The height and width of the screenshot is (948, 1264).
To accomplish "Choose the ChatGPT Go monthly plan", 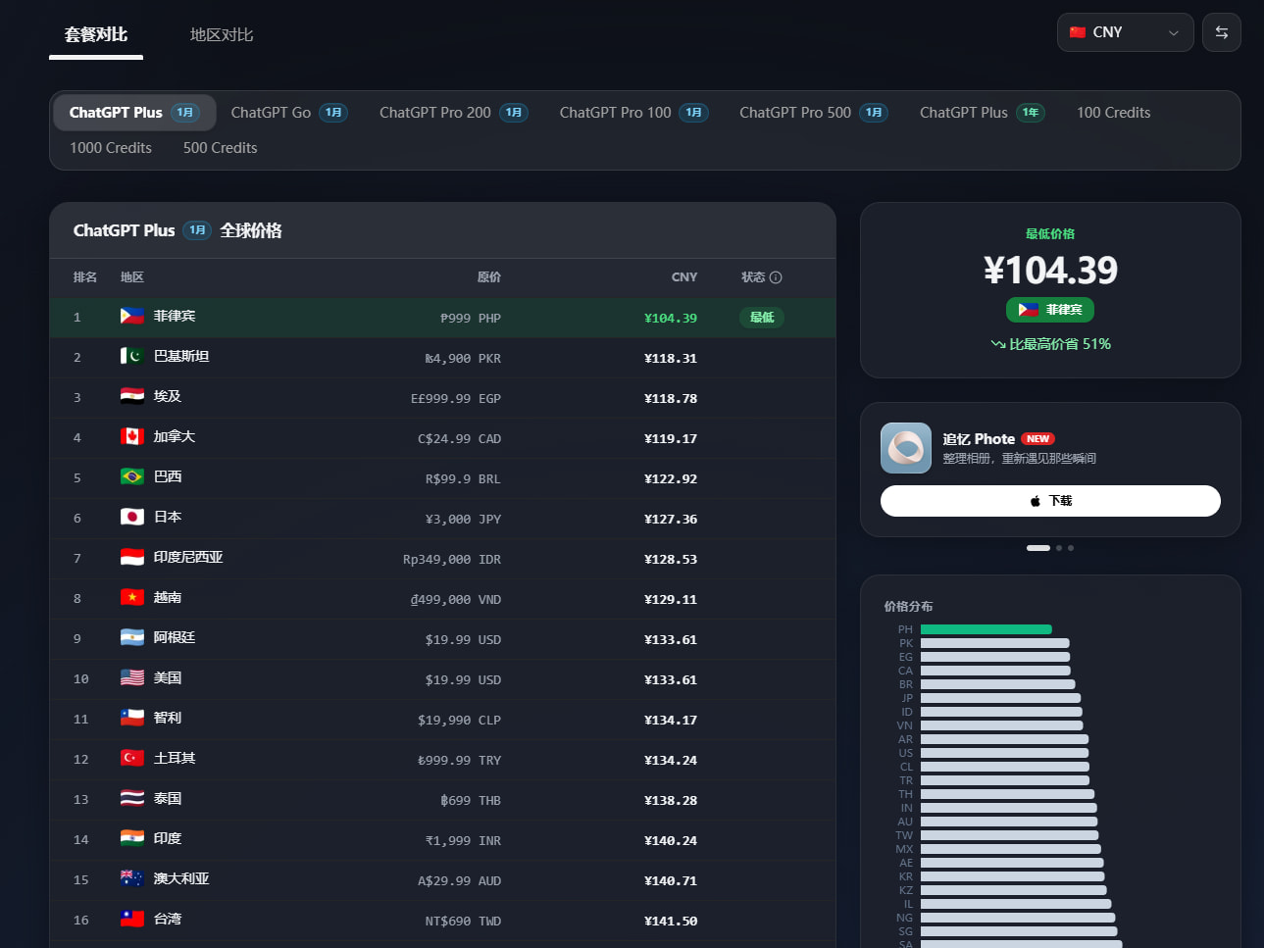I will tap(289, 113).
